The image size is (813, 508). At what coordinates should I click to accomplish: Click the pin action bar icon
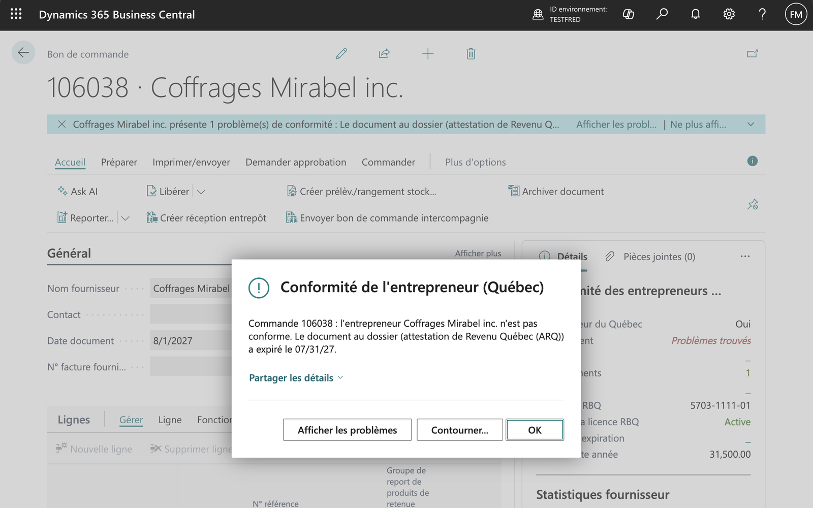point(753,204)
